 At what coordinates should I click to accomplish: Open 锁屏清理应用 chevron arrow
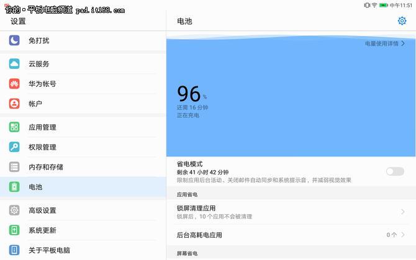(403, 212)
